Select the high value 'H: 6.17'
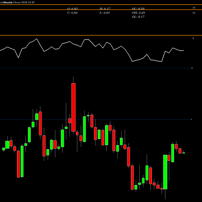The image size is (202, 202). click(x=105, y=8)
